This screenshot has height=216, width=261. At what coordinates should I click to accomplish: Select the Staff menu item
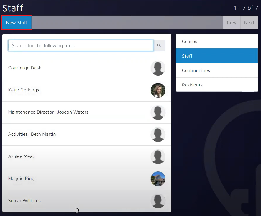217,56
